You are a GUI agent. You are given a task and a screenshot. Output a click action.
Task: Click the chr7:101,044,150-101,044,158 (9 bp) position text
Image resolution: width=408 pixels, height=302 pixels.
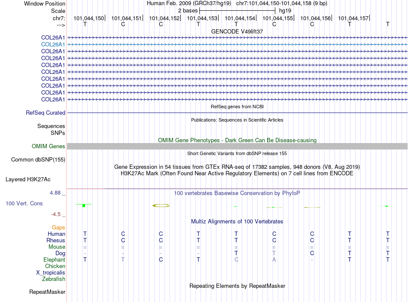[282, 3]
